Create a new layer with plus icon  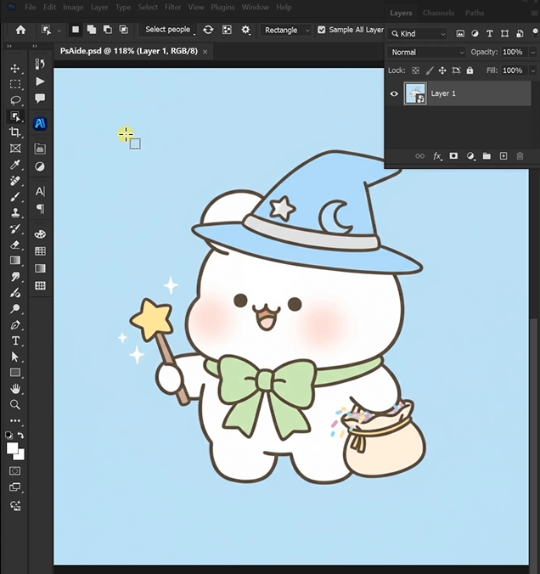pyautogui.click(x=503, y=156)
